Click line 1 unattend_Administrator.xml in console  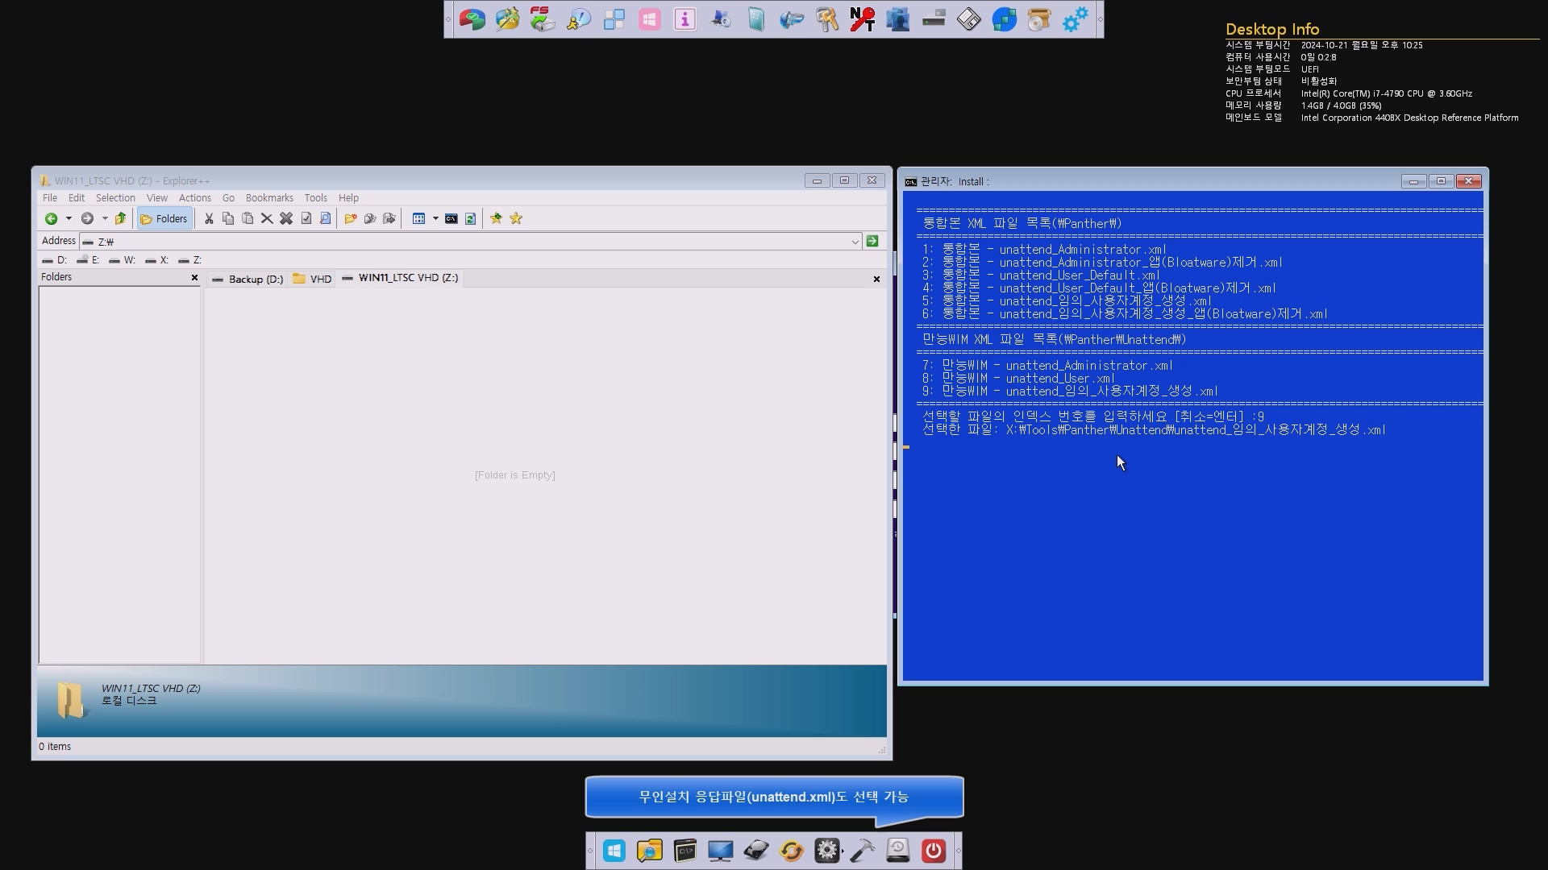tap(1044, 250)
